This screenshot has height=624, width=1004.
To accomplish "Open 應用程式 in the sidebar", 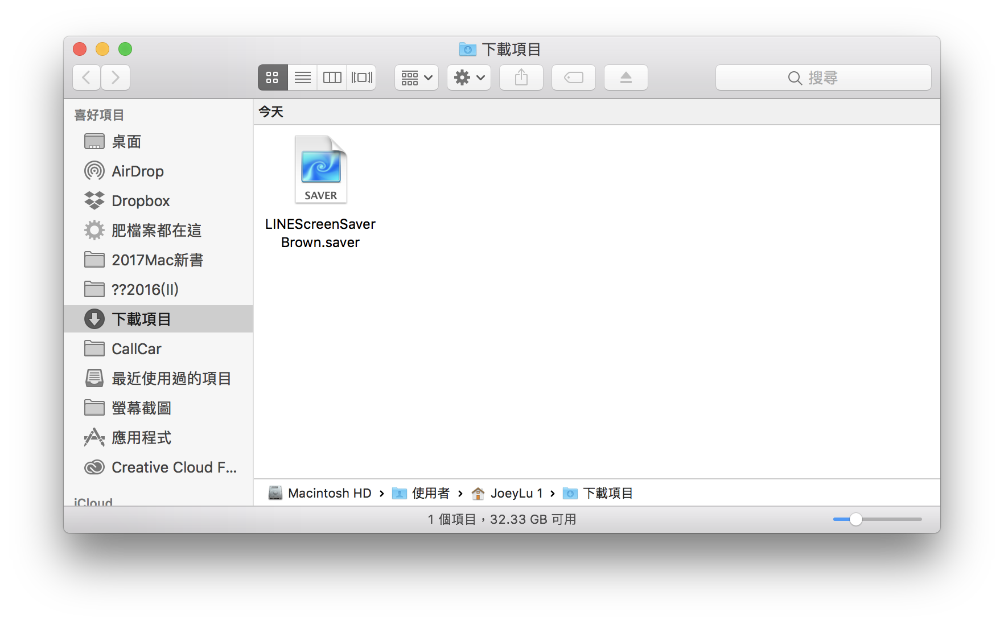I will pos(158,438).
